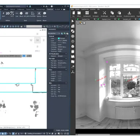The width and height of the screenshot is (140, 140).
Task: Open the annotation scale 1:1 dropdown
Action: [x=22, y=133]
